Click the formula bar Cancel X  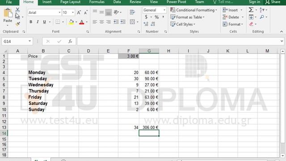48,42
